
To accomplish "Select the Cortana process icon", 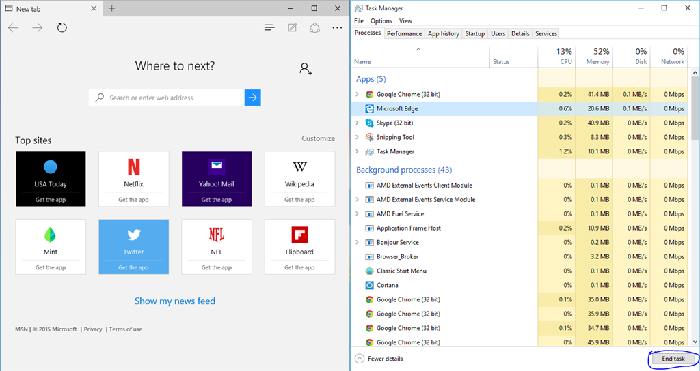I will [369, 285].
